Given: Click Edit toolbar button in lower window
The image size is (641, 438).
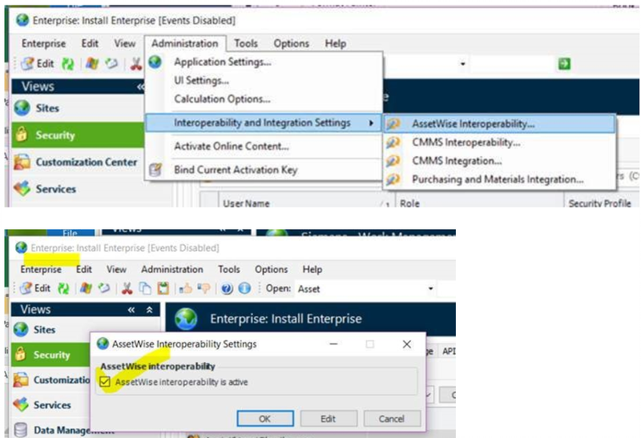Looking at the screenshot, I should pyautogui.click(x=35, y=288).
